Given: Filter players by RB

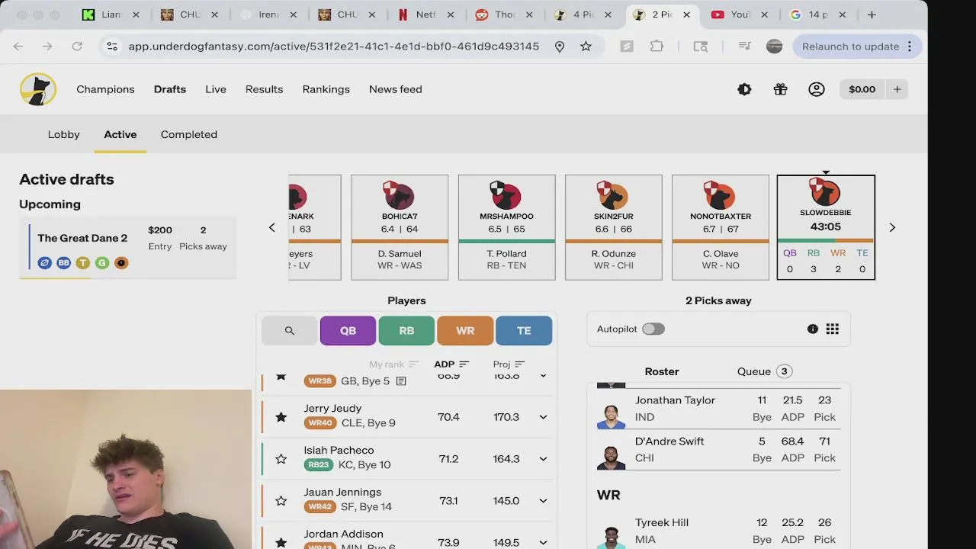Looking at the screenshot, I should coord(406,330).
